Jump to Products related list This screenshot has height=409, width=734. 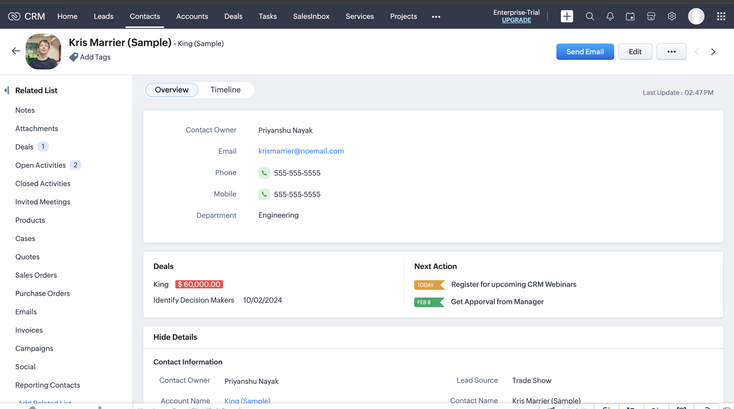coord(30,221)
